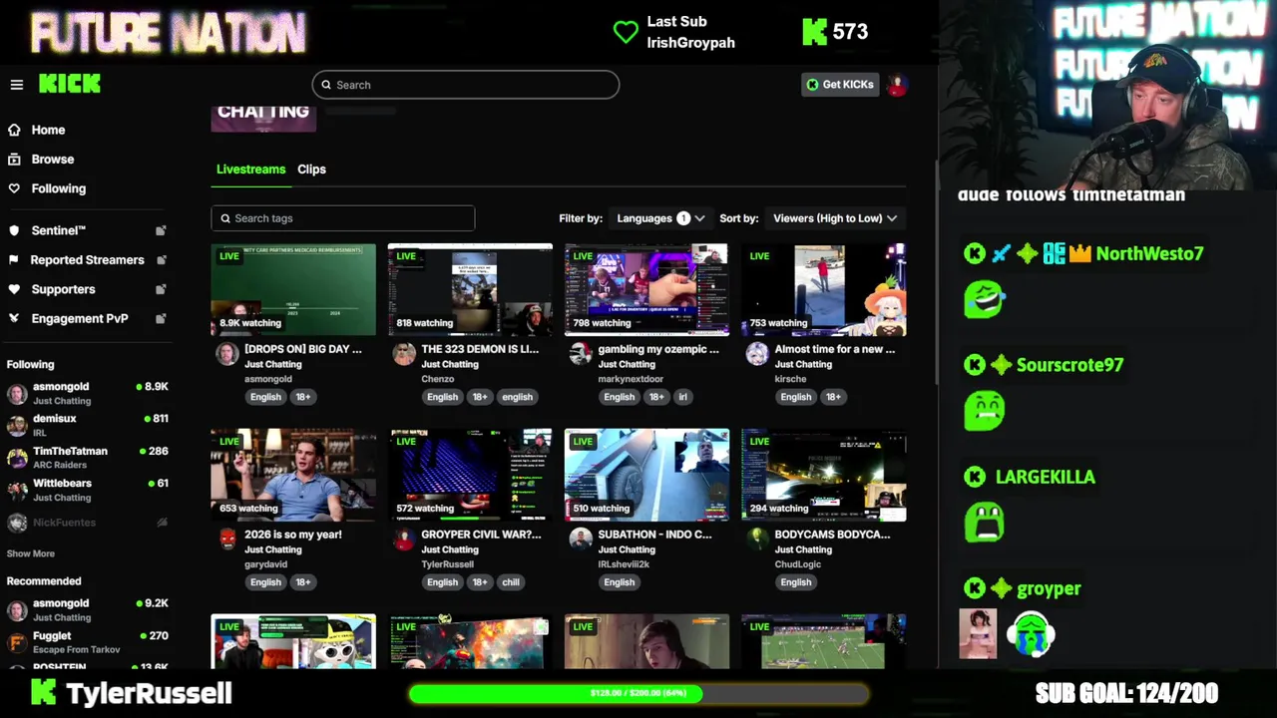Click markynextdoor channel avatar icon
The height and width of the screenshot is (718, 1277).
point(581,354)
